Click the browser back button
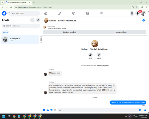149x119 pixels. pos(3,7)
